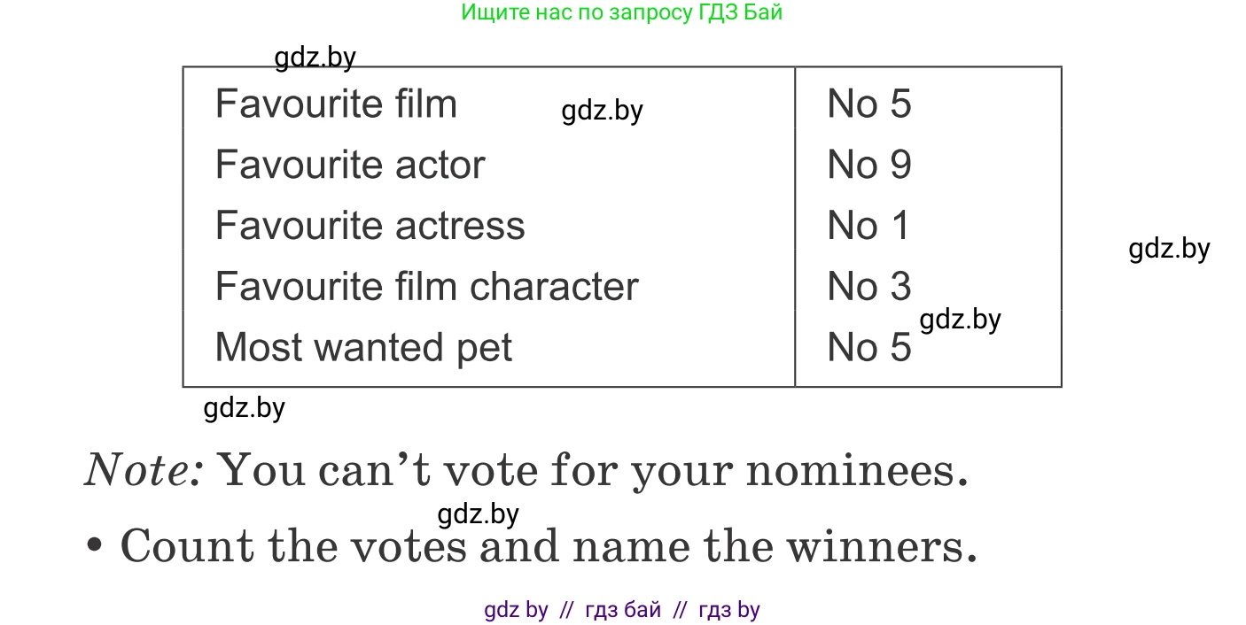Click the "Count the votes and name the winners" line
Viewport: 1246px width, 625px height.
pyautogui.click(x=548, y=546)
